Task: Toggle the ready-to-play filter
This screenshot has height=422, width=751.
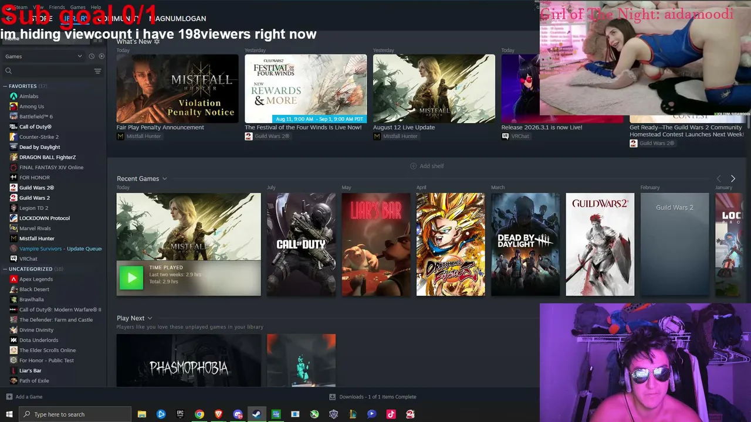Action: point(102,56)
